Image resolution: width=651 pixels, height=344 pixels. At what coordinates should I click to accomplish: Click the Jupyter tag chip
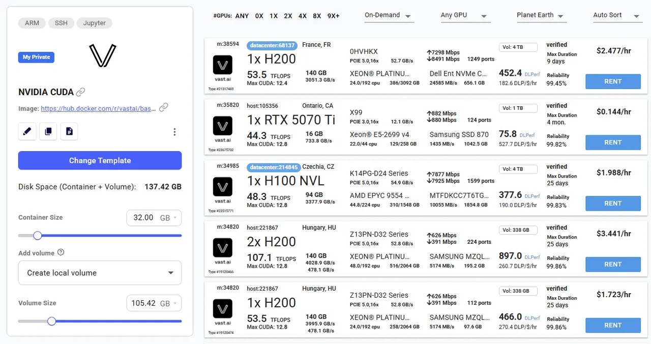[95, 23]
